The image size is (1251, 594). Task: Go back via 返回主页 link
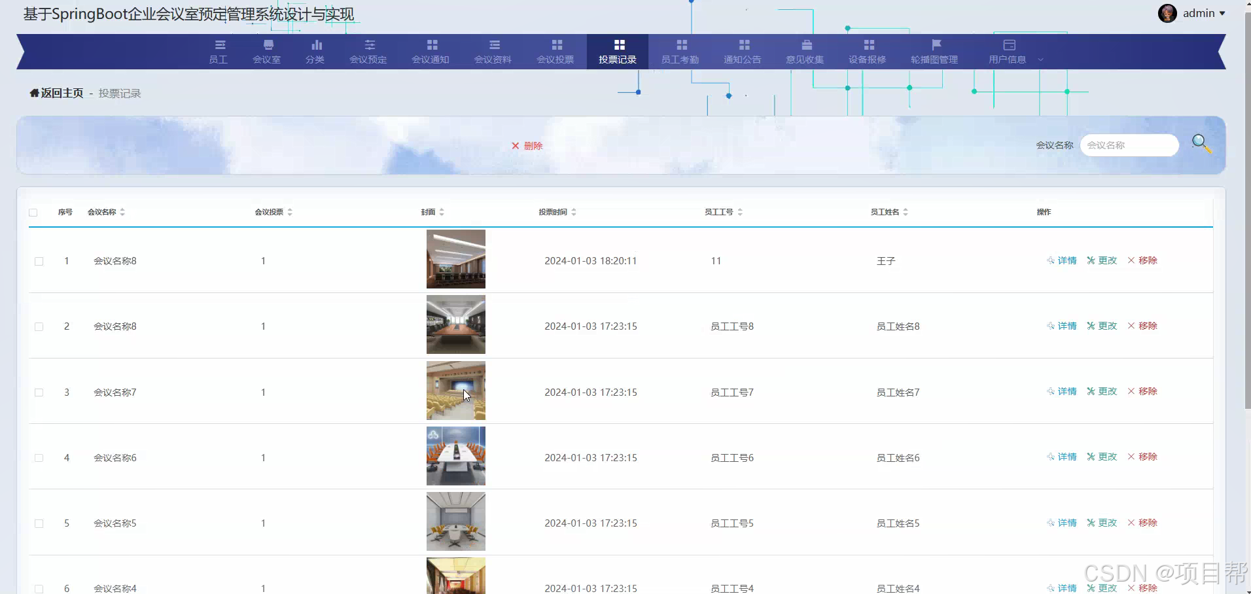[x=57, y=93]
